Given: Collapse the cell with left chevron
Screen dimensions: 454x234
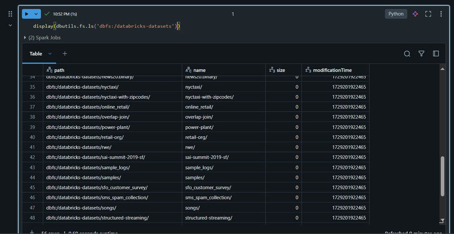Looking at the screenshot, I should [11, 26].
